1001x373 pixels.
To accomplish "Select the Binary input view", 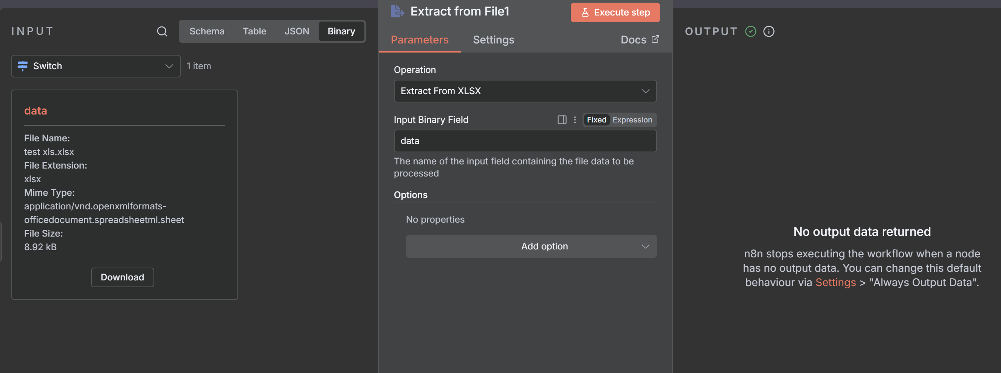I will click(341, 31).
